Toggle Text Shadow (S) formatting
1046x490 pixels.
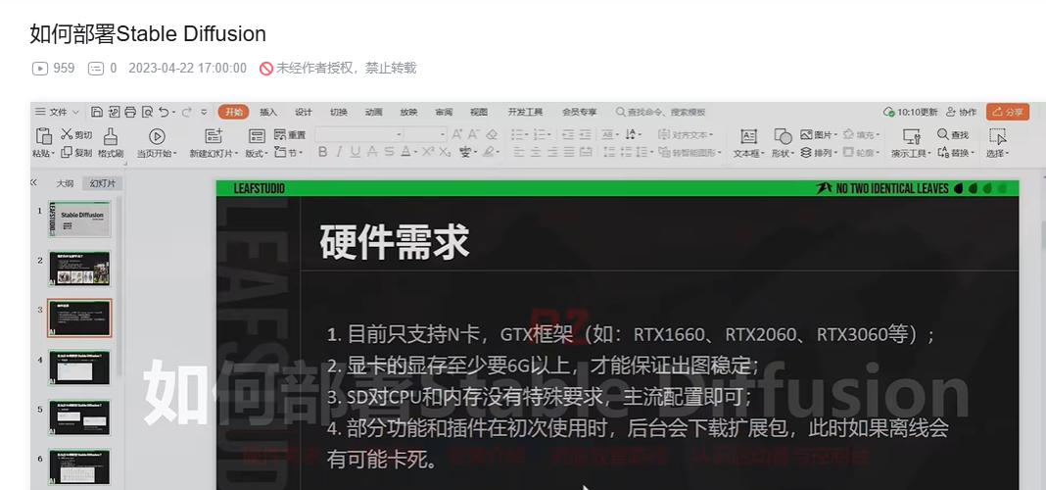[389, 152]
